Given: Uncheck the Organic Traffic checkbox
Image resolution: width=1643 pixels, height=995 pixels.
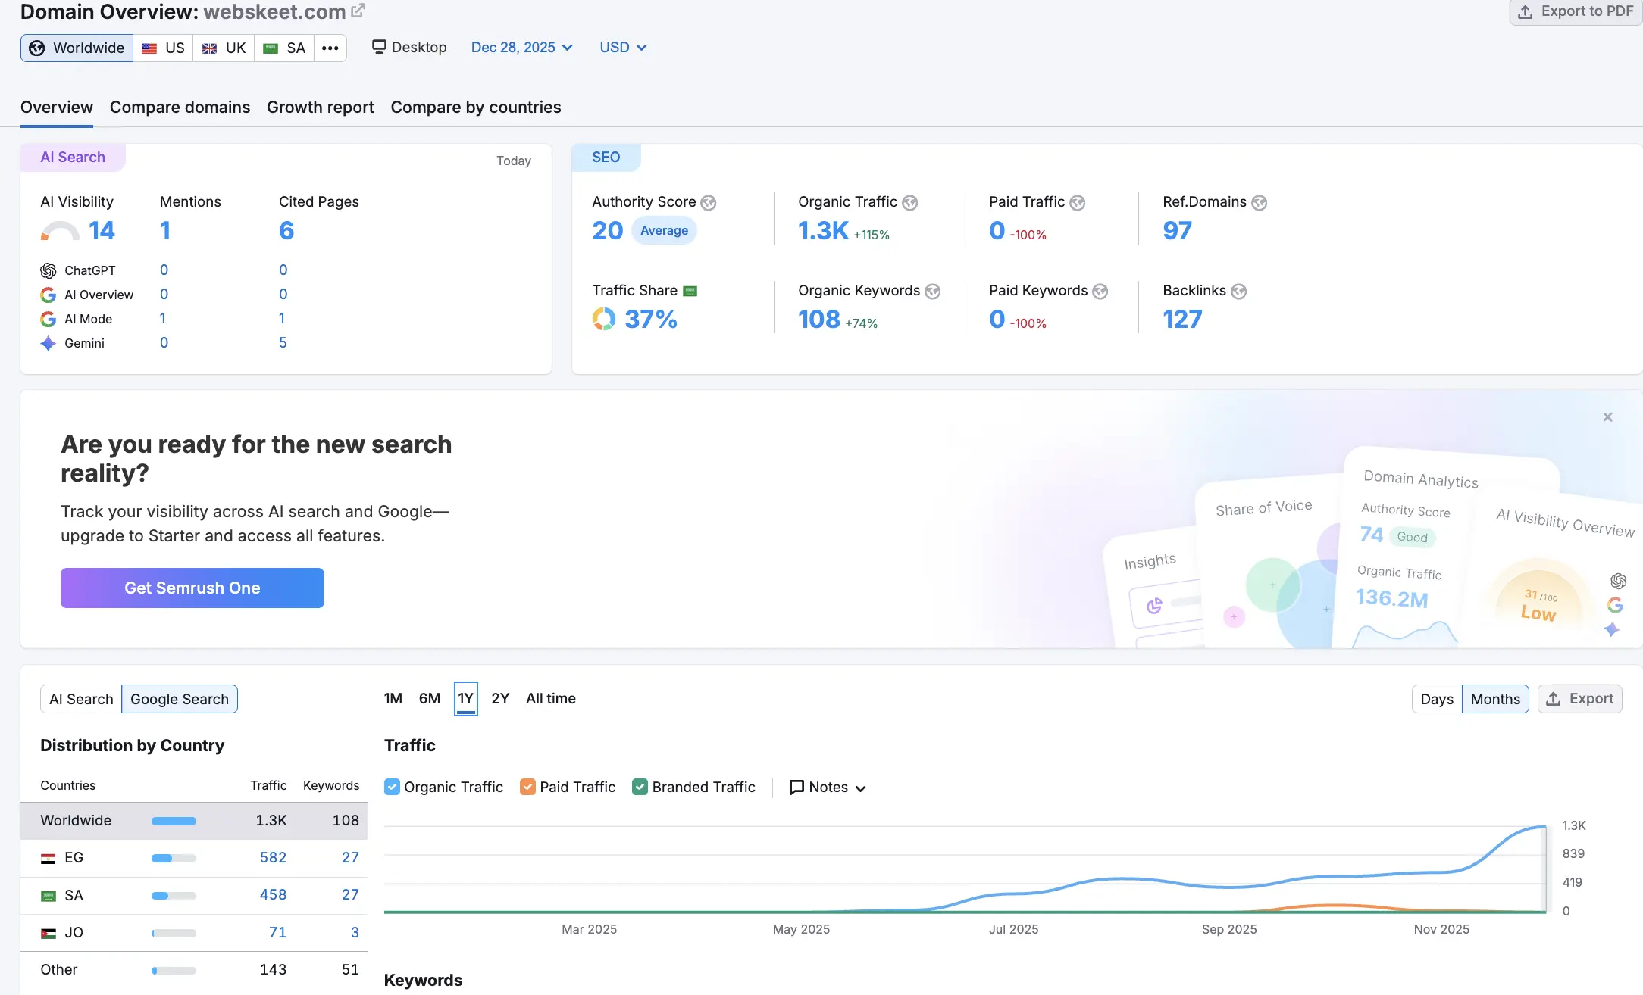Looking at the screenshot, I should [x=392, y=787].
